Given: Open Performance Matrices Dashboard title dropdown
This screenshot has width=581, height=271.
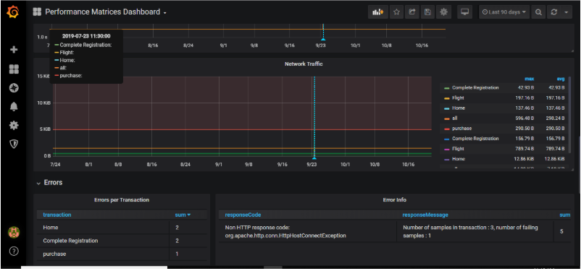Looking at the screenshot, I should pyautogui.click(x=106, y=12).
